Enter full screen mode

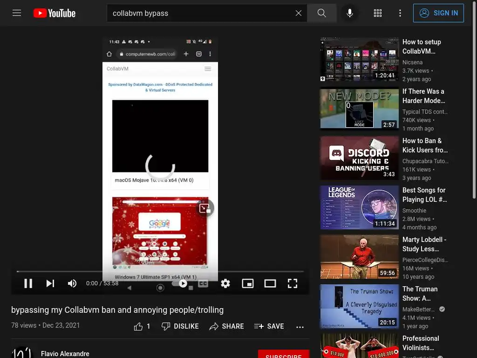(x=293, y=283)
